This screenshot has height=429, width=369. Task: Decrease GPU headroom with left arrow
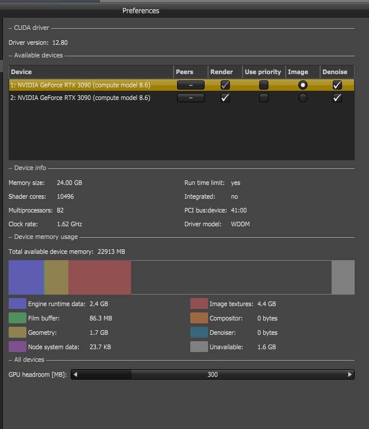pos(75,374)
